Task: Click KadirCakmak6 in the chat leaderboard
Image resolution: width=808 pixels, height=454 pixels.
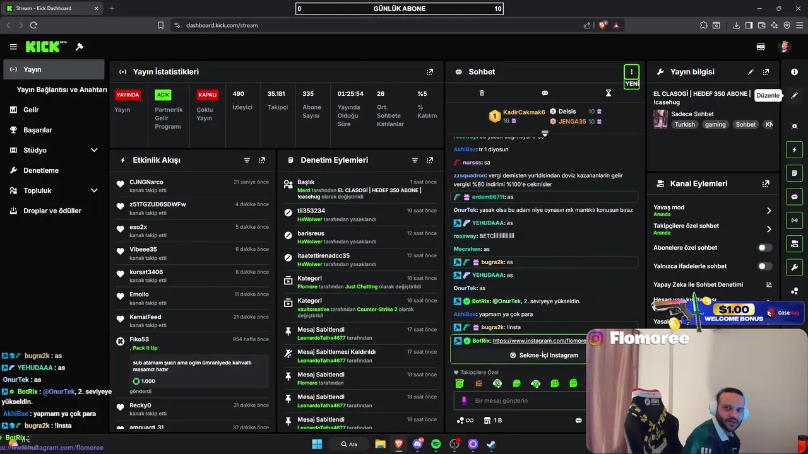Action: click(x=524, y=112)
